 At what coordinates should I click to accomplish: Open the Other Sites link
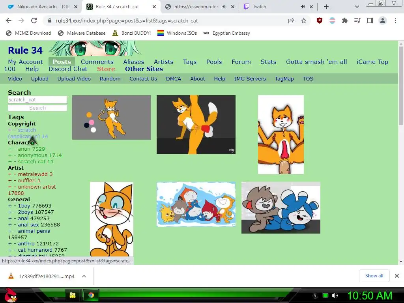point(144,69)
